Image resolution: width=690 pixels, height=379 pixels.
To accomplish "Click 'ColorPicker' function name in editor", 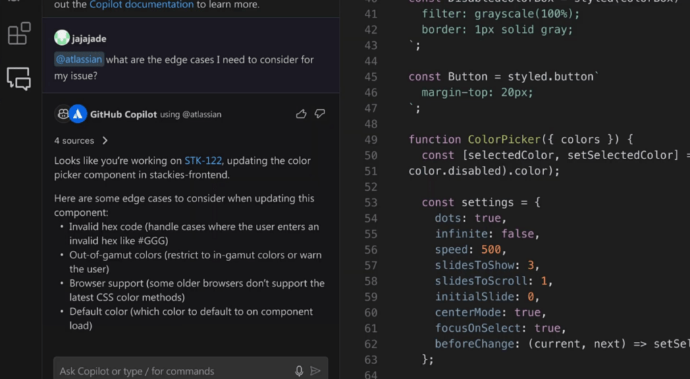I will pyautogui.click(x=504, y=140).
